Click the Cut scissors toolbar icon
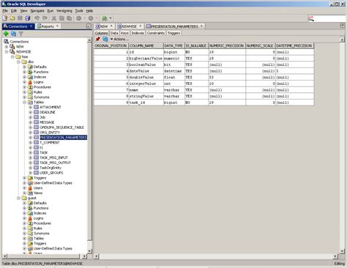 (x=54, y=18)
